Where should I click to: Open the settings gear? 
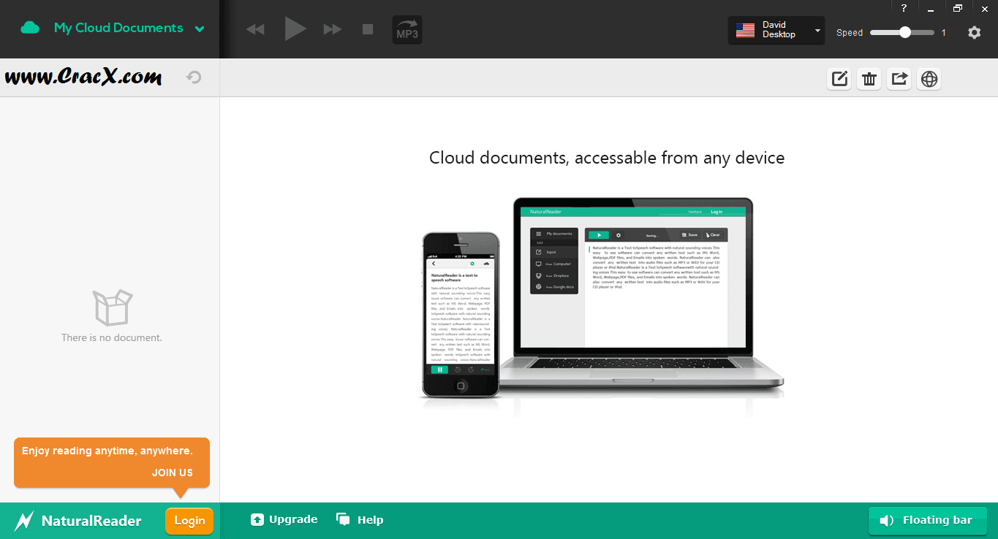click(x=974, y=32)
